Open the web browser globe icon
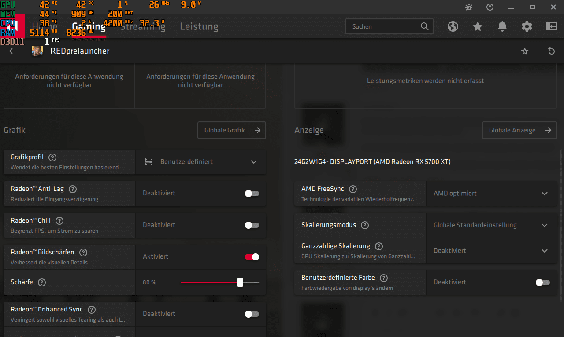 [453, 26]
